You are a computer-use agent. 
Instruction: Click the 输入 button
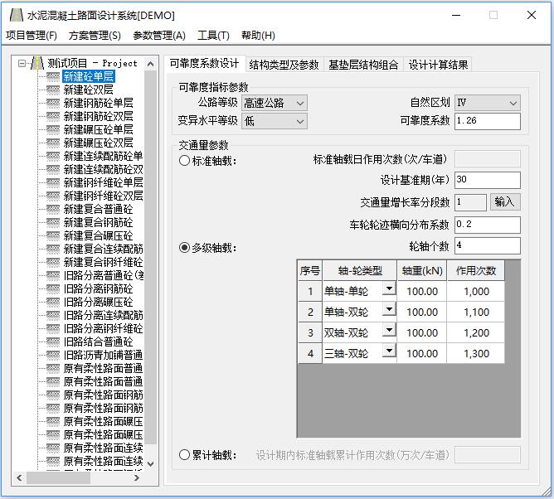(505, 202)
